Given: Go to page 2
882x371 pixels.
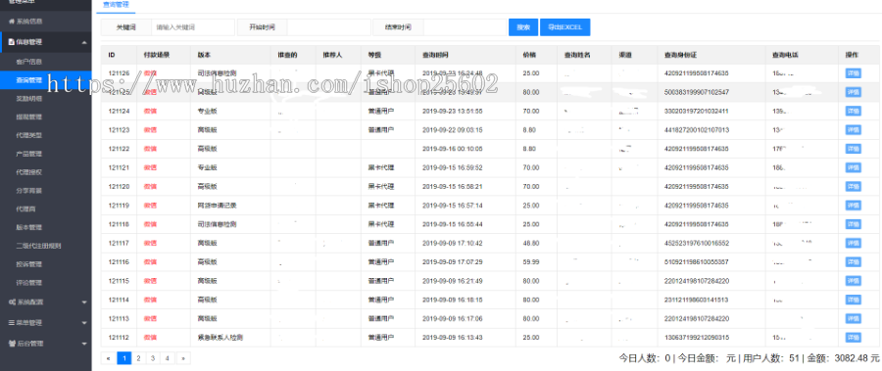Looking at the screenshot, I should (138, 357).
